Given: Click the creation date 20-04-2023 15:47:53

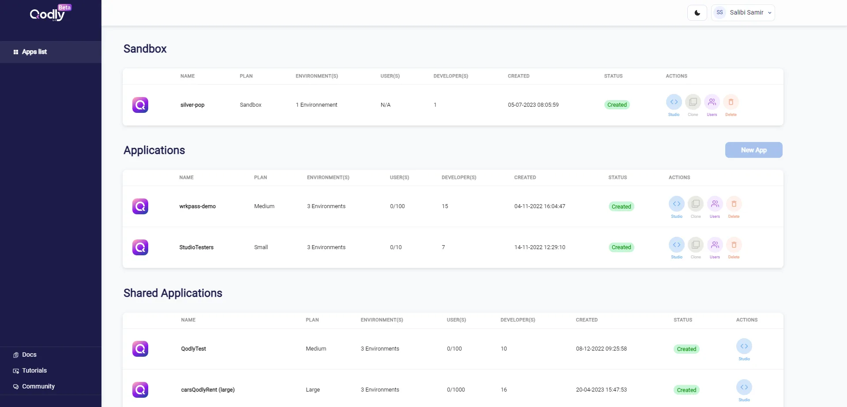Looking at the screenshot, I should tap(601, 390).
